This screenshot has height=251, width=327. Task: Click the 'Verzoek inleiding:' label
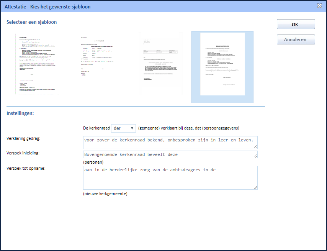coord(23,153)
